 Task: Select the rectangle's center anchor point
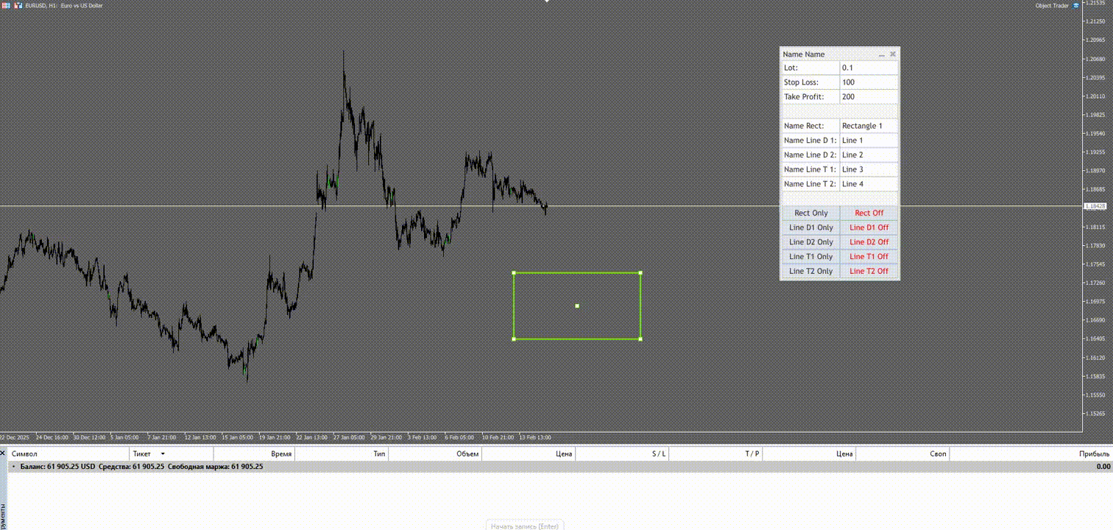click(577, 305)
